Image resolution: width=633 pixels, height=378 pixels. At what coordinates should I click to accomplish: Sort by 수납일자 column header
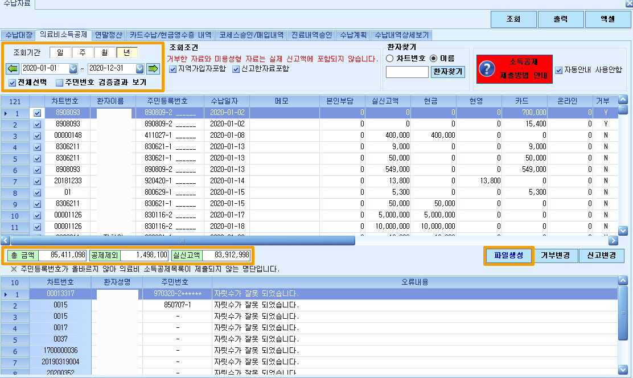tap(227, 101)
